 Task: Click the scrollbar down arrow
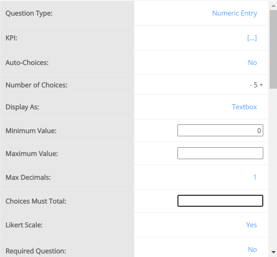[273, 252]
